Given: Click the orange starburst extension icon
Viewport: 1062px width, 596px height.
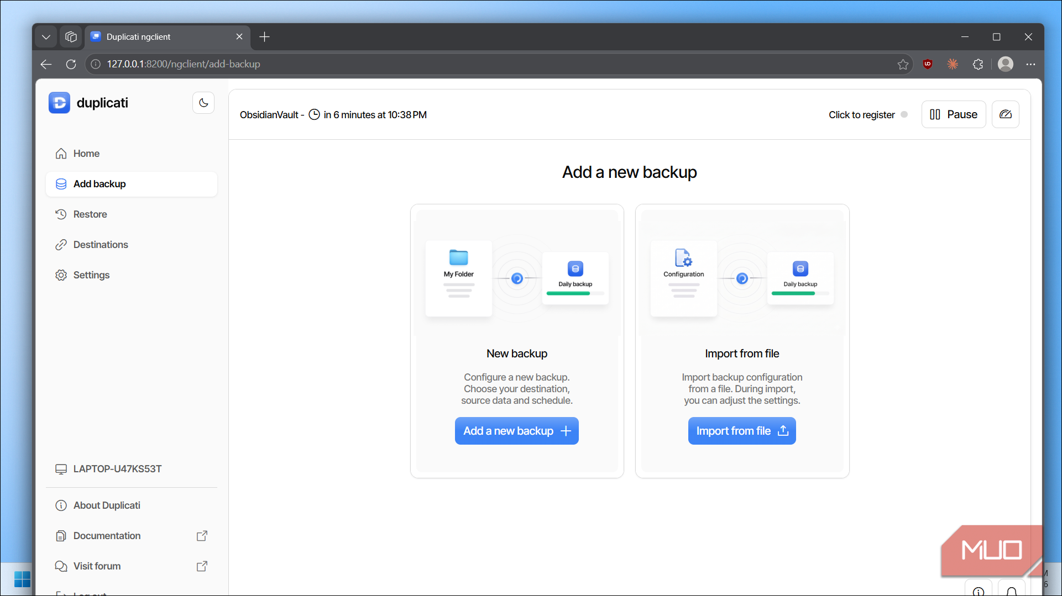Looking at the screenshot, I should coord(953,64).
